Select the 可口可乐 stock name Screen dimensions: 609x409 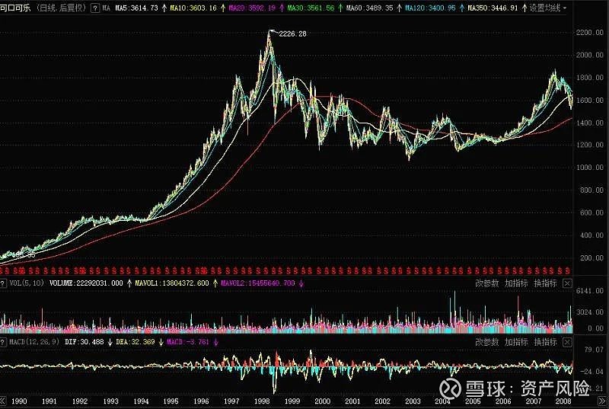[15, 8]
